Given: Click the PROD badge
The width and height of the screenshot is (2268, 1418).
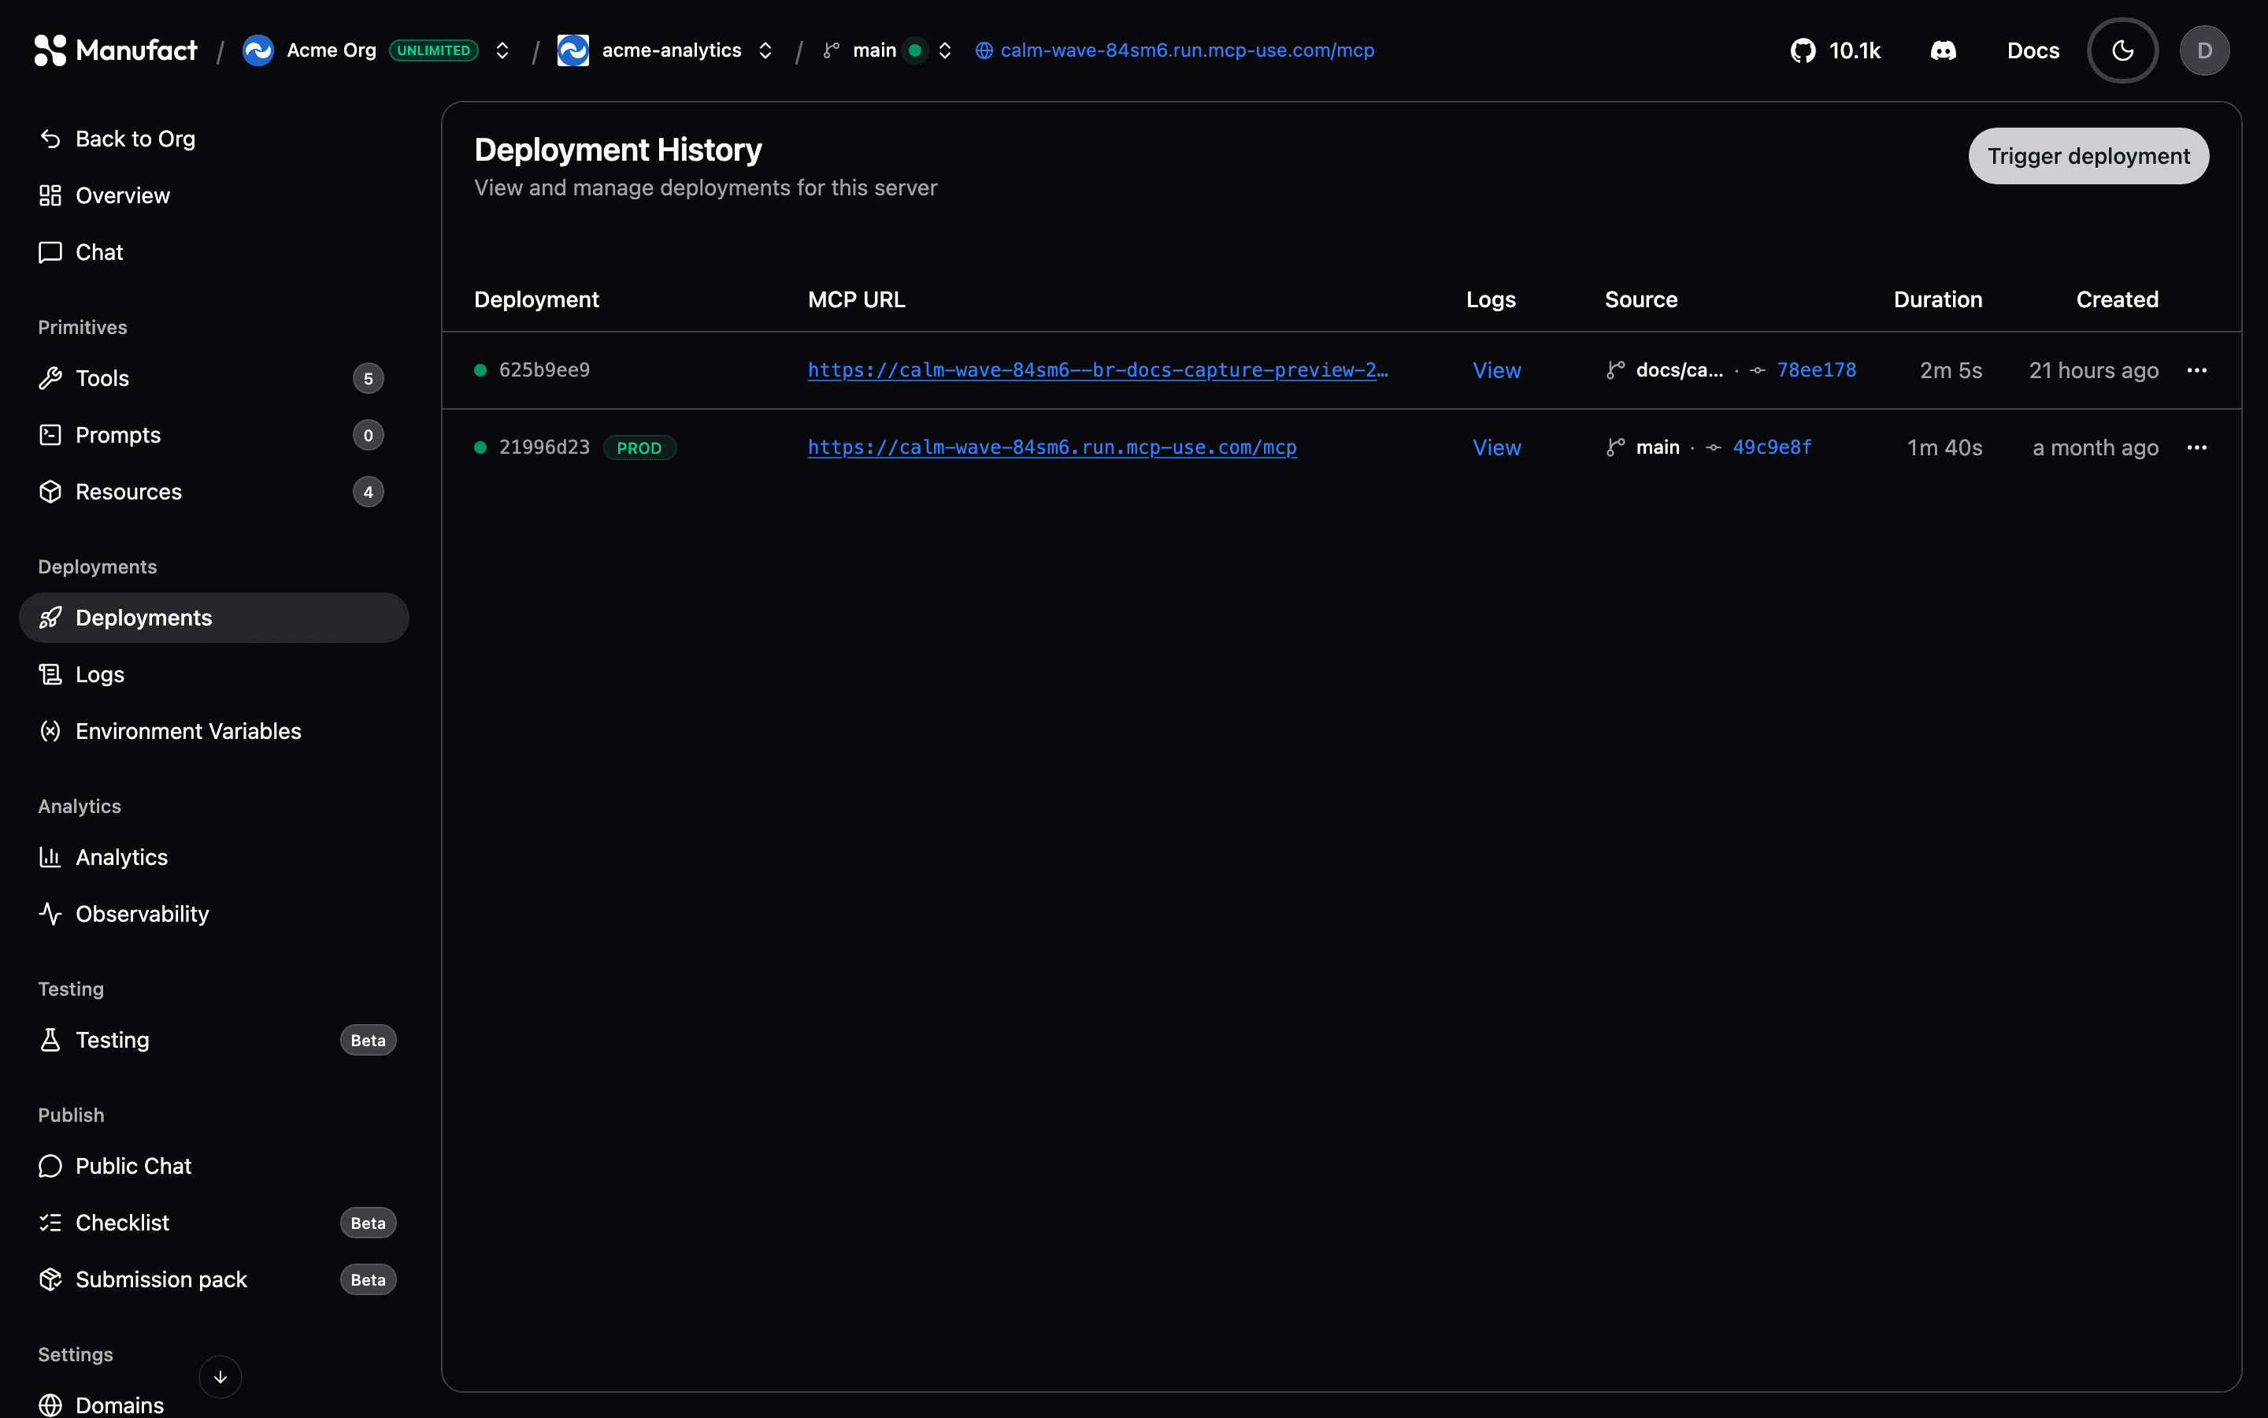Looking at the screenshot, I should (x=639, y=447).
